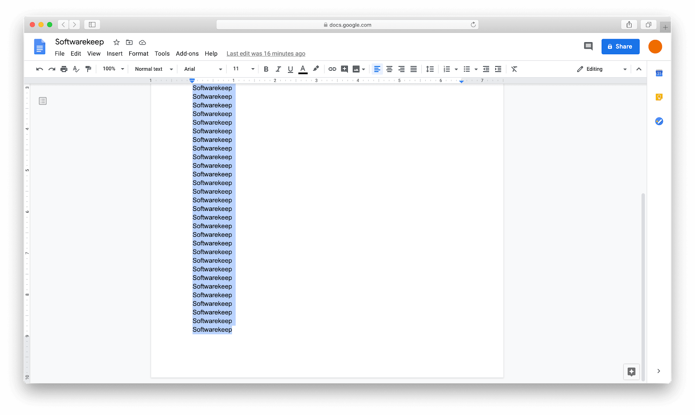Screen dimensions: 695x415
Task: Show the document outline panel
Action: [x=43, y=101]
